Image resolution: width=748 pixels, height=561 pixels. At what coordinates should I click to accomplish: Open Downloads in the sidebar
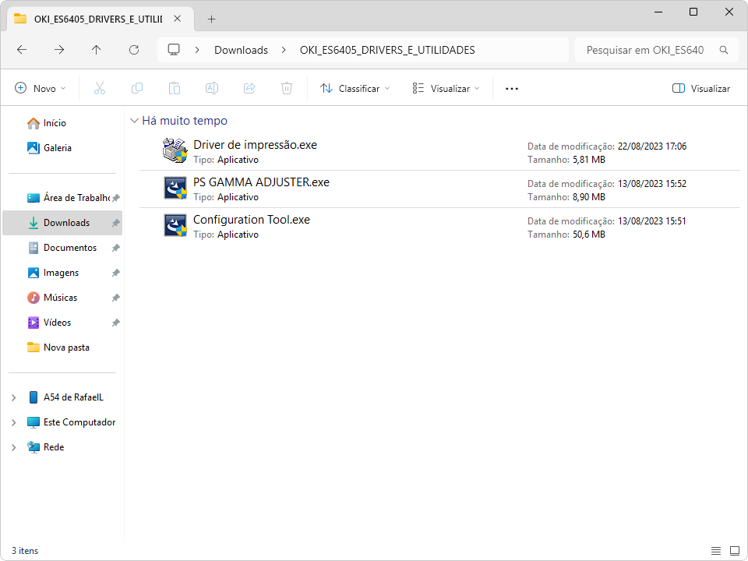62,223
